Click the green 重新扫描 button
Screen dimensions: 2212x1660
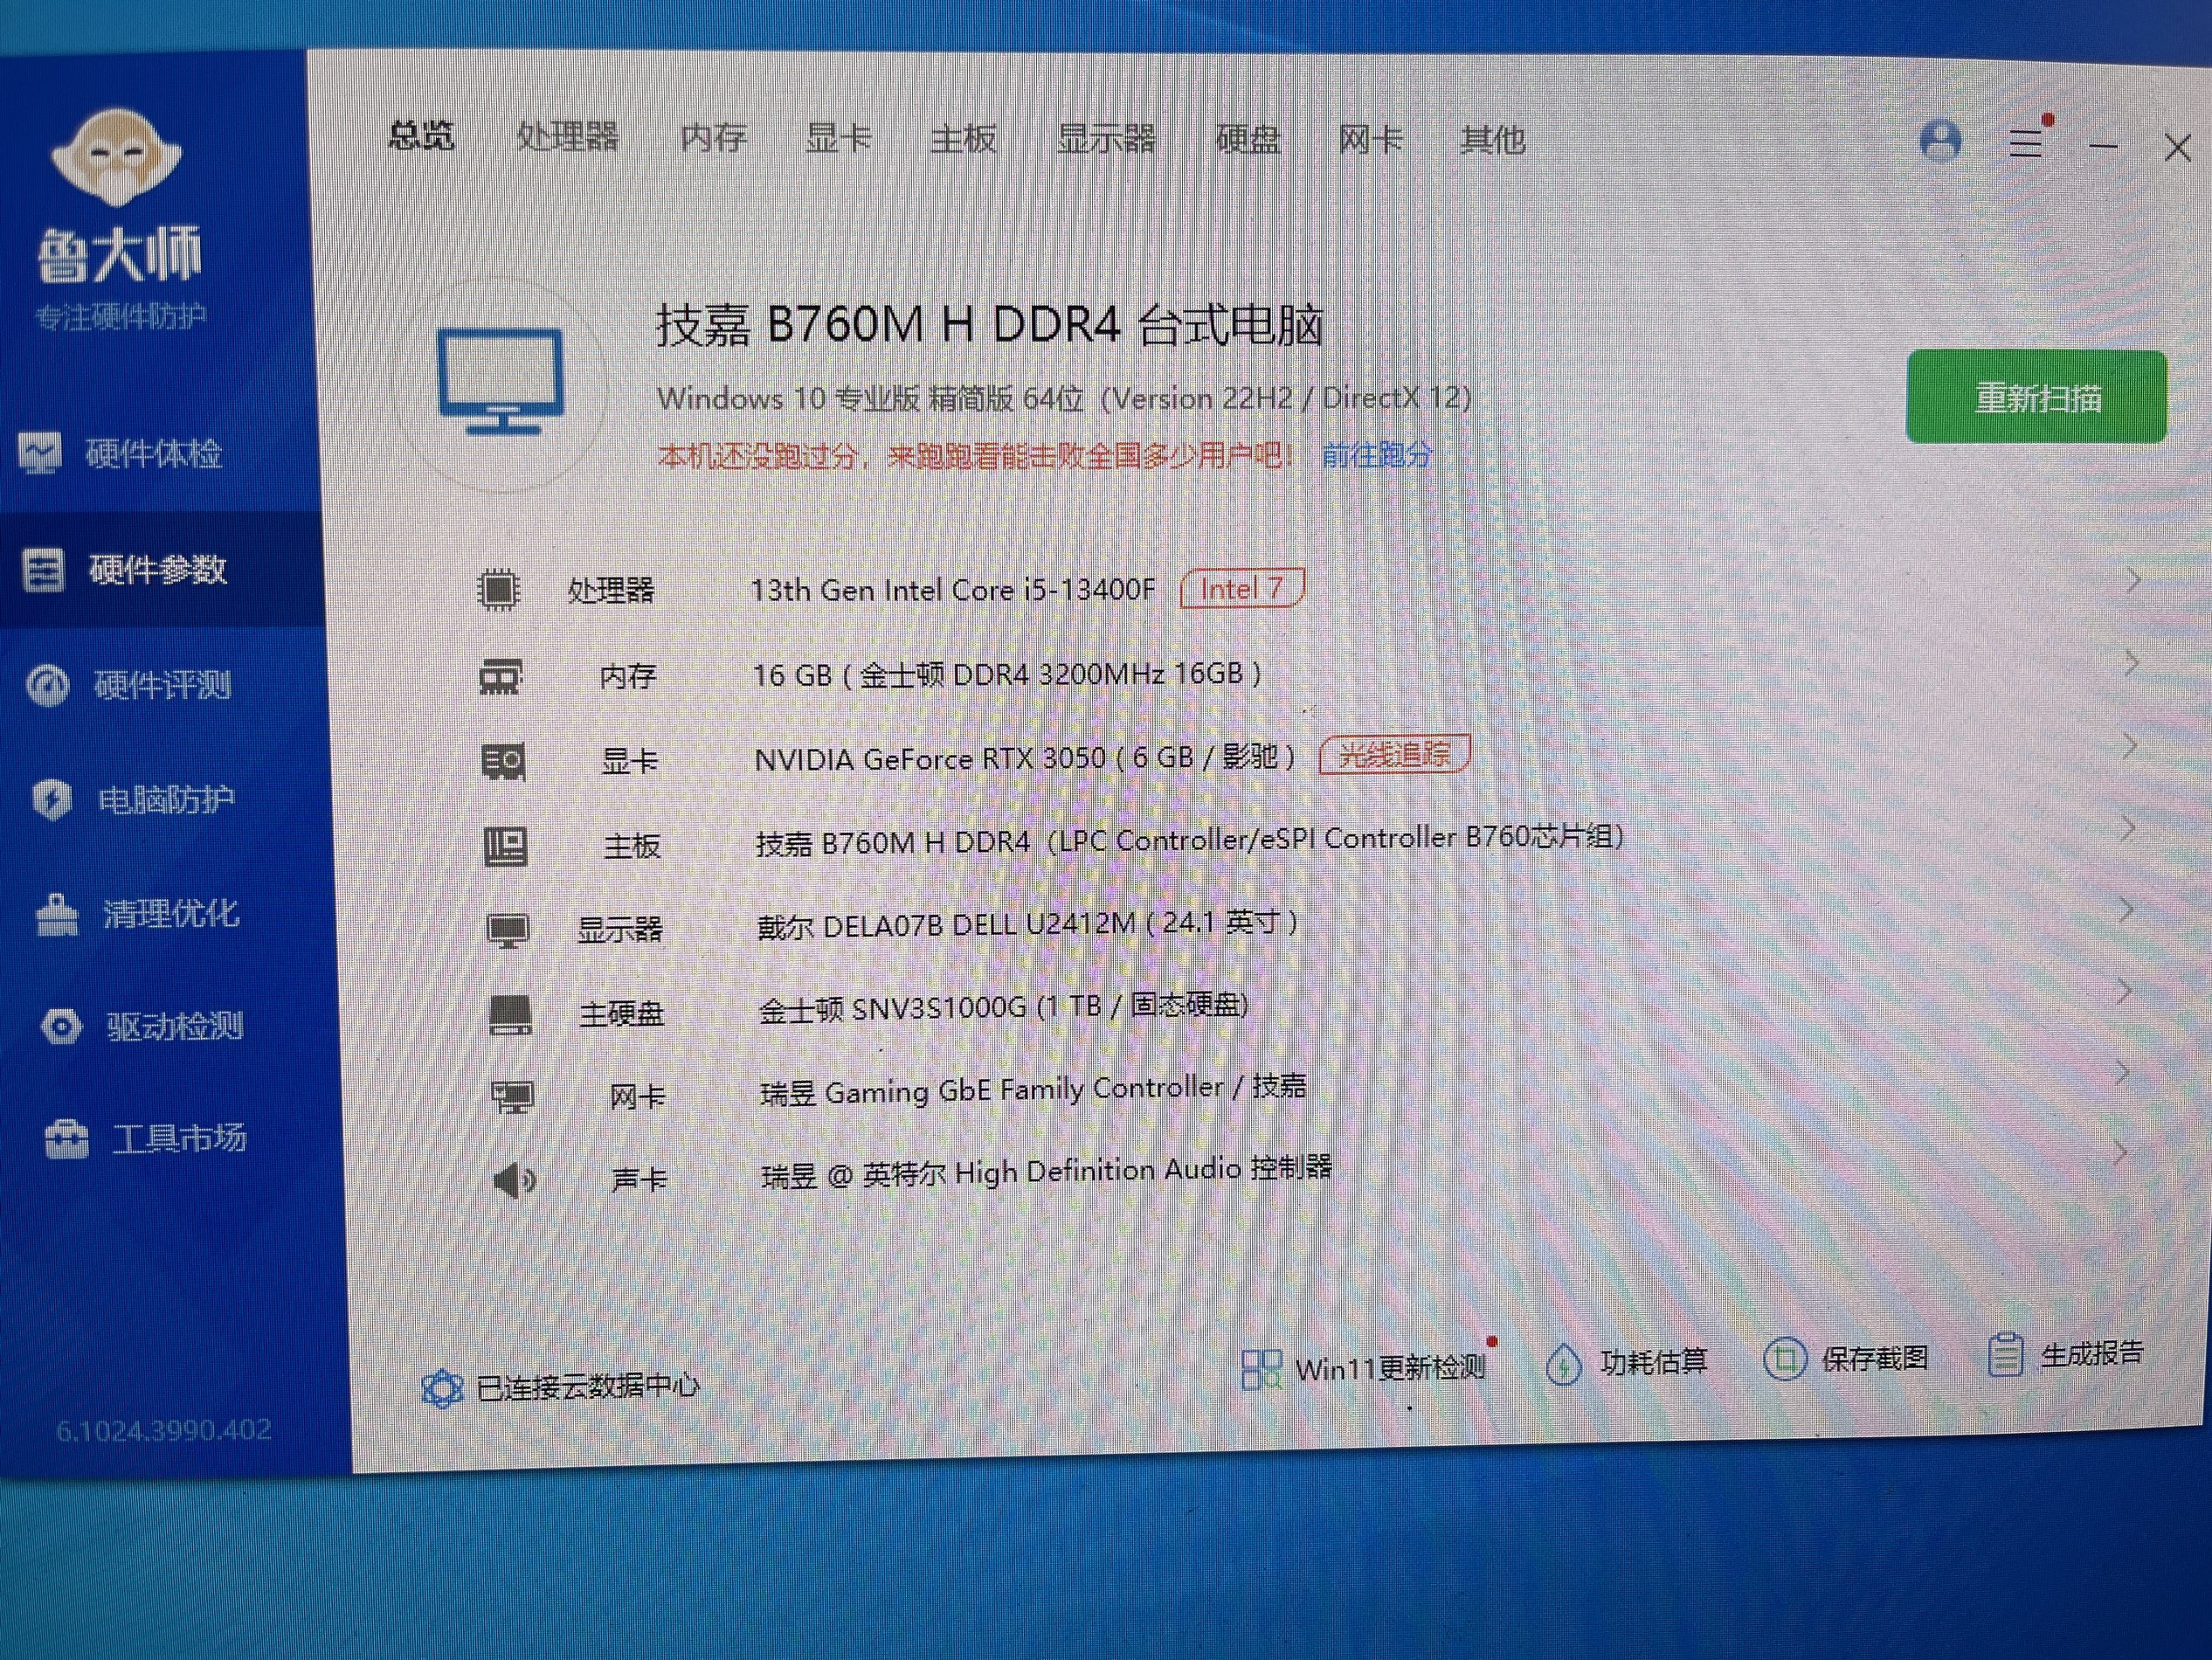coord(2036,397)
